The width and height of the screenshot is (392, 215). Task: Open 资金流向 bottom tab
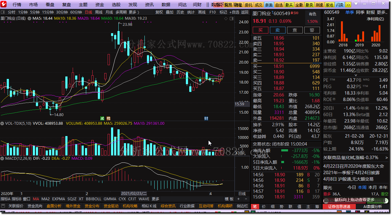(35, 206)
